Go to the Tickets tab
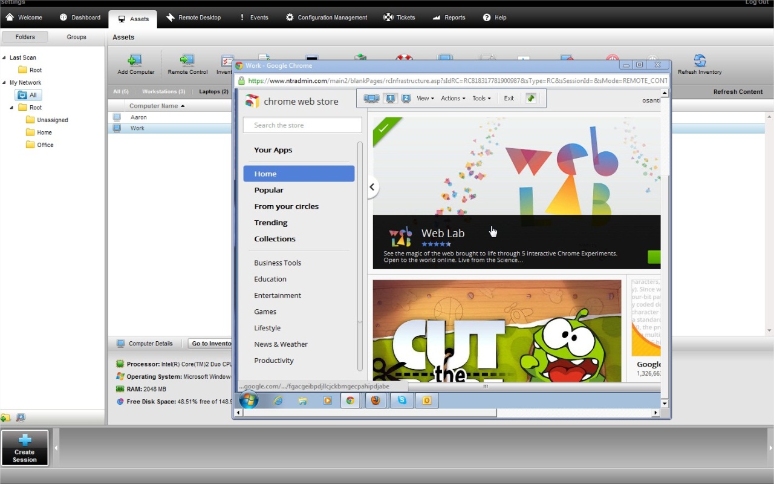 click(x=399, y=18)
